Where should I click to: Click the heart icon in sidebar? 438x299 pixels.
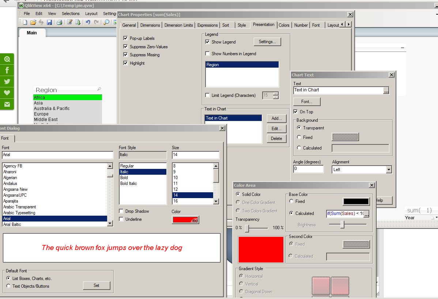tap(7, 93)
